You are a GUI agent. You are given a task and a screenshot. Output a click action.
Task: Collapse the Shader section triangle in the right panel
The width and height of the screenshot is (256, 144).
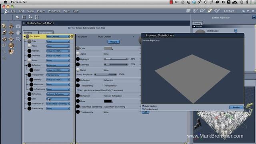point(194,26)
